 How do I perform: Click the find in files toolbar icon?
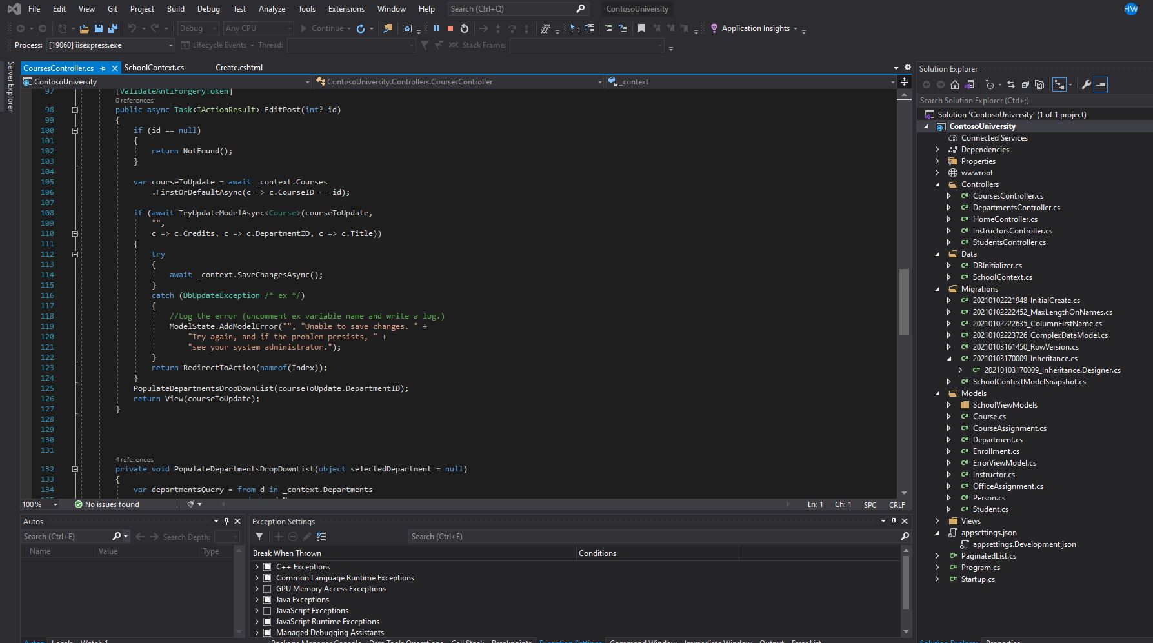click(388, 28)
